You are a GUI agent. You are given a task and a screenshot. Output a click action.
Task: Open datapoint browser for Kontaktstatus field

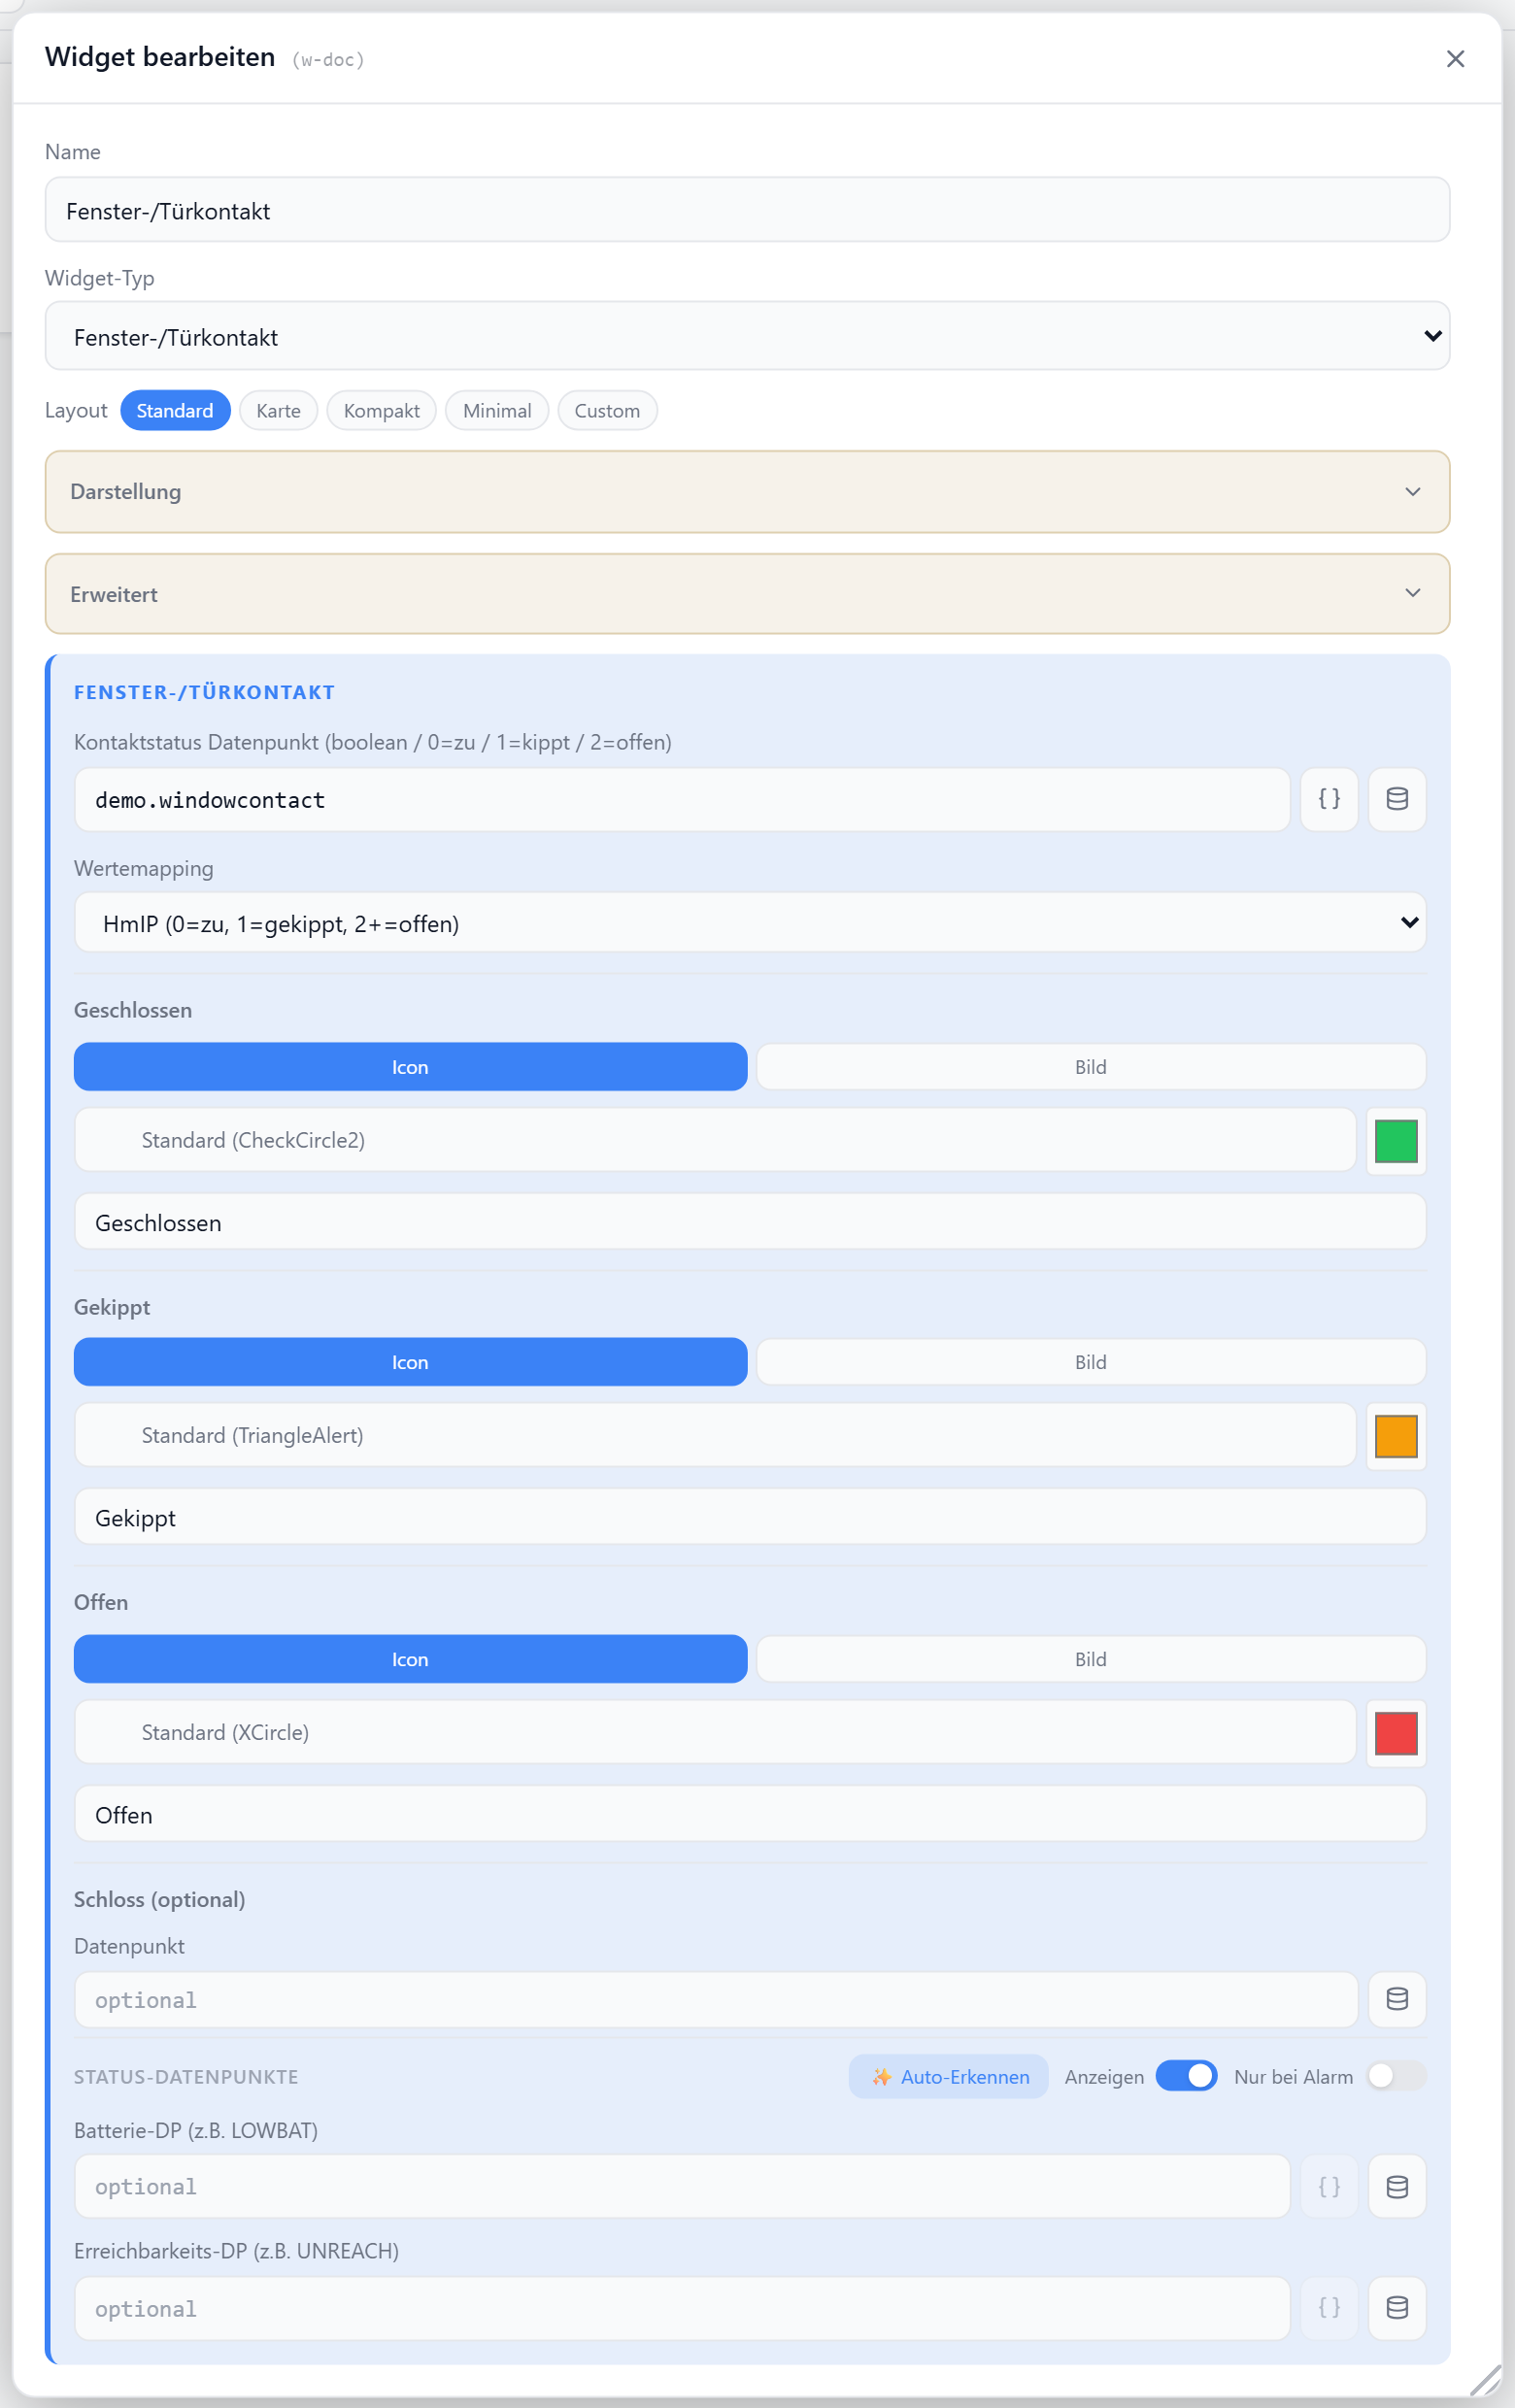pos(1396,799)
